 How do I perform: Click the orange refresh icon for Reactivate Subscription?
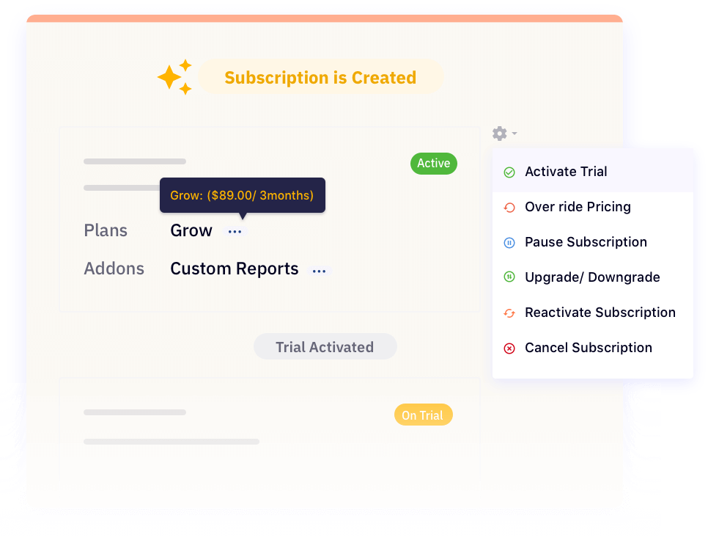[510, 313]
